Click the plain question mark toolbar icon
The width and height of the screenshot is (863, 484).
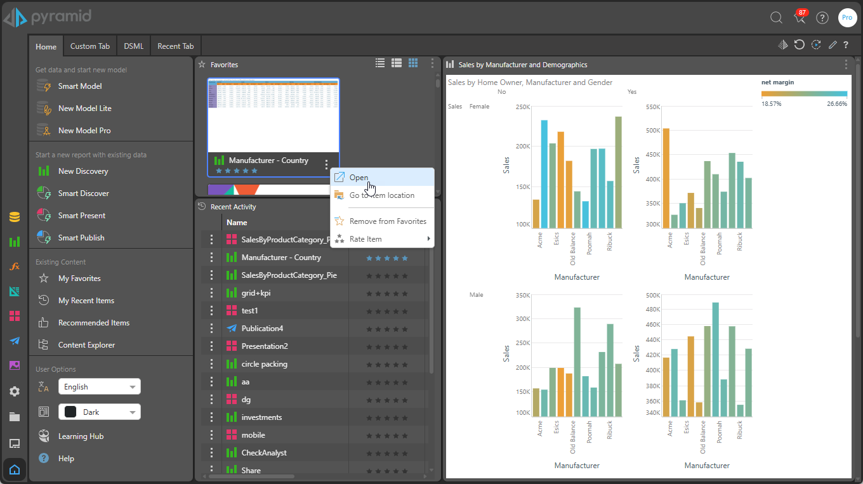846,45
